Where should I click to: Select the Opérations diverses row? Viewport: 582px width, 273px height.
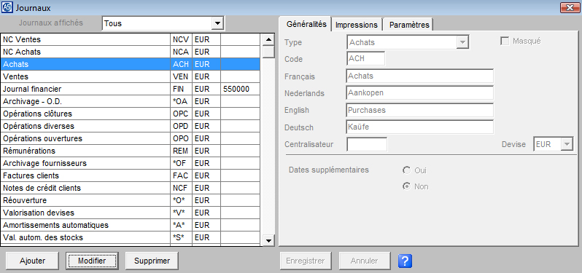point(131,126)
